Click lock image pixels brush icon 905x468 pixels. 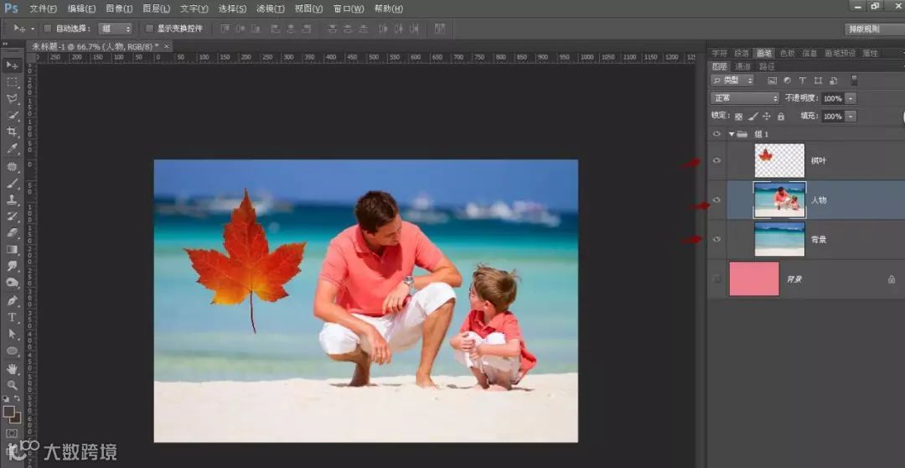point(752,116)
